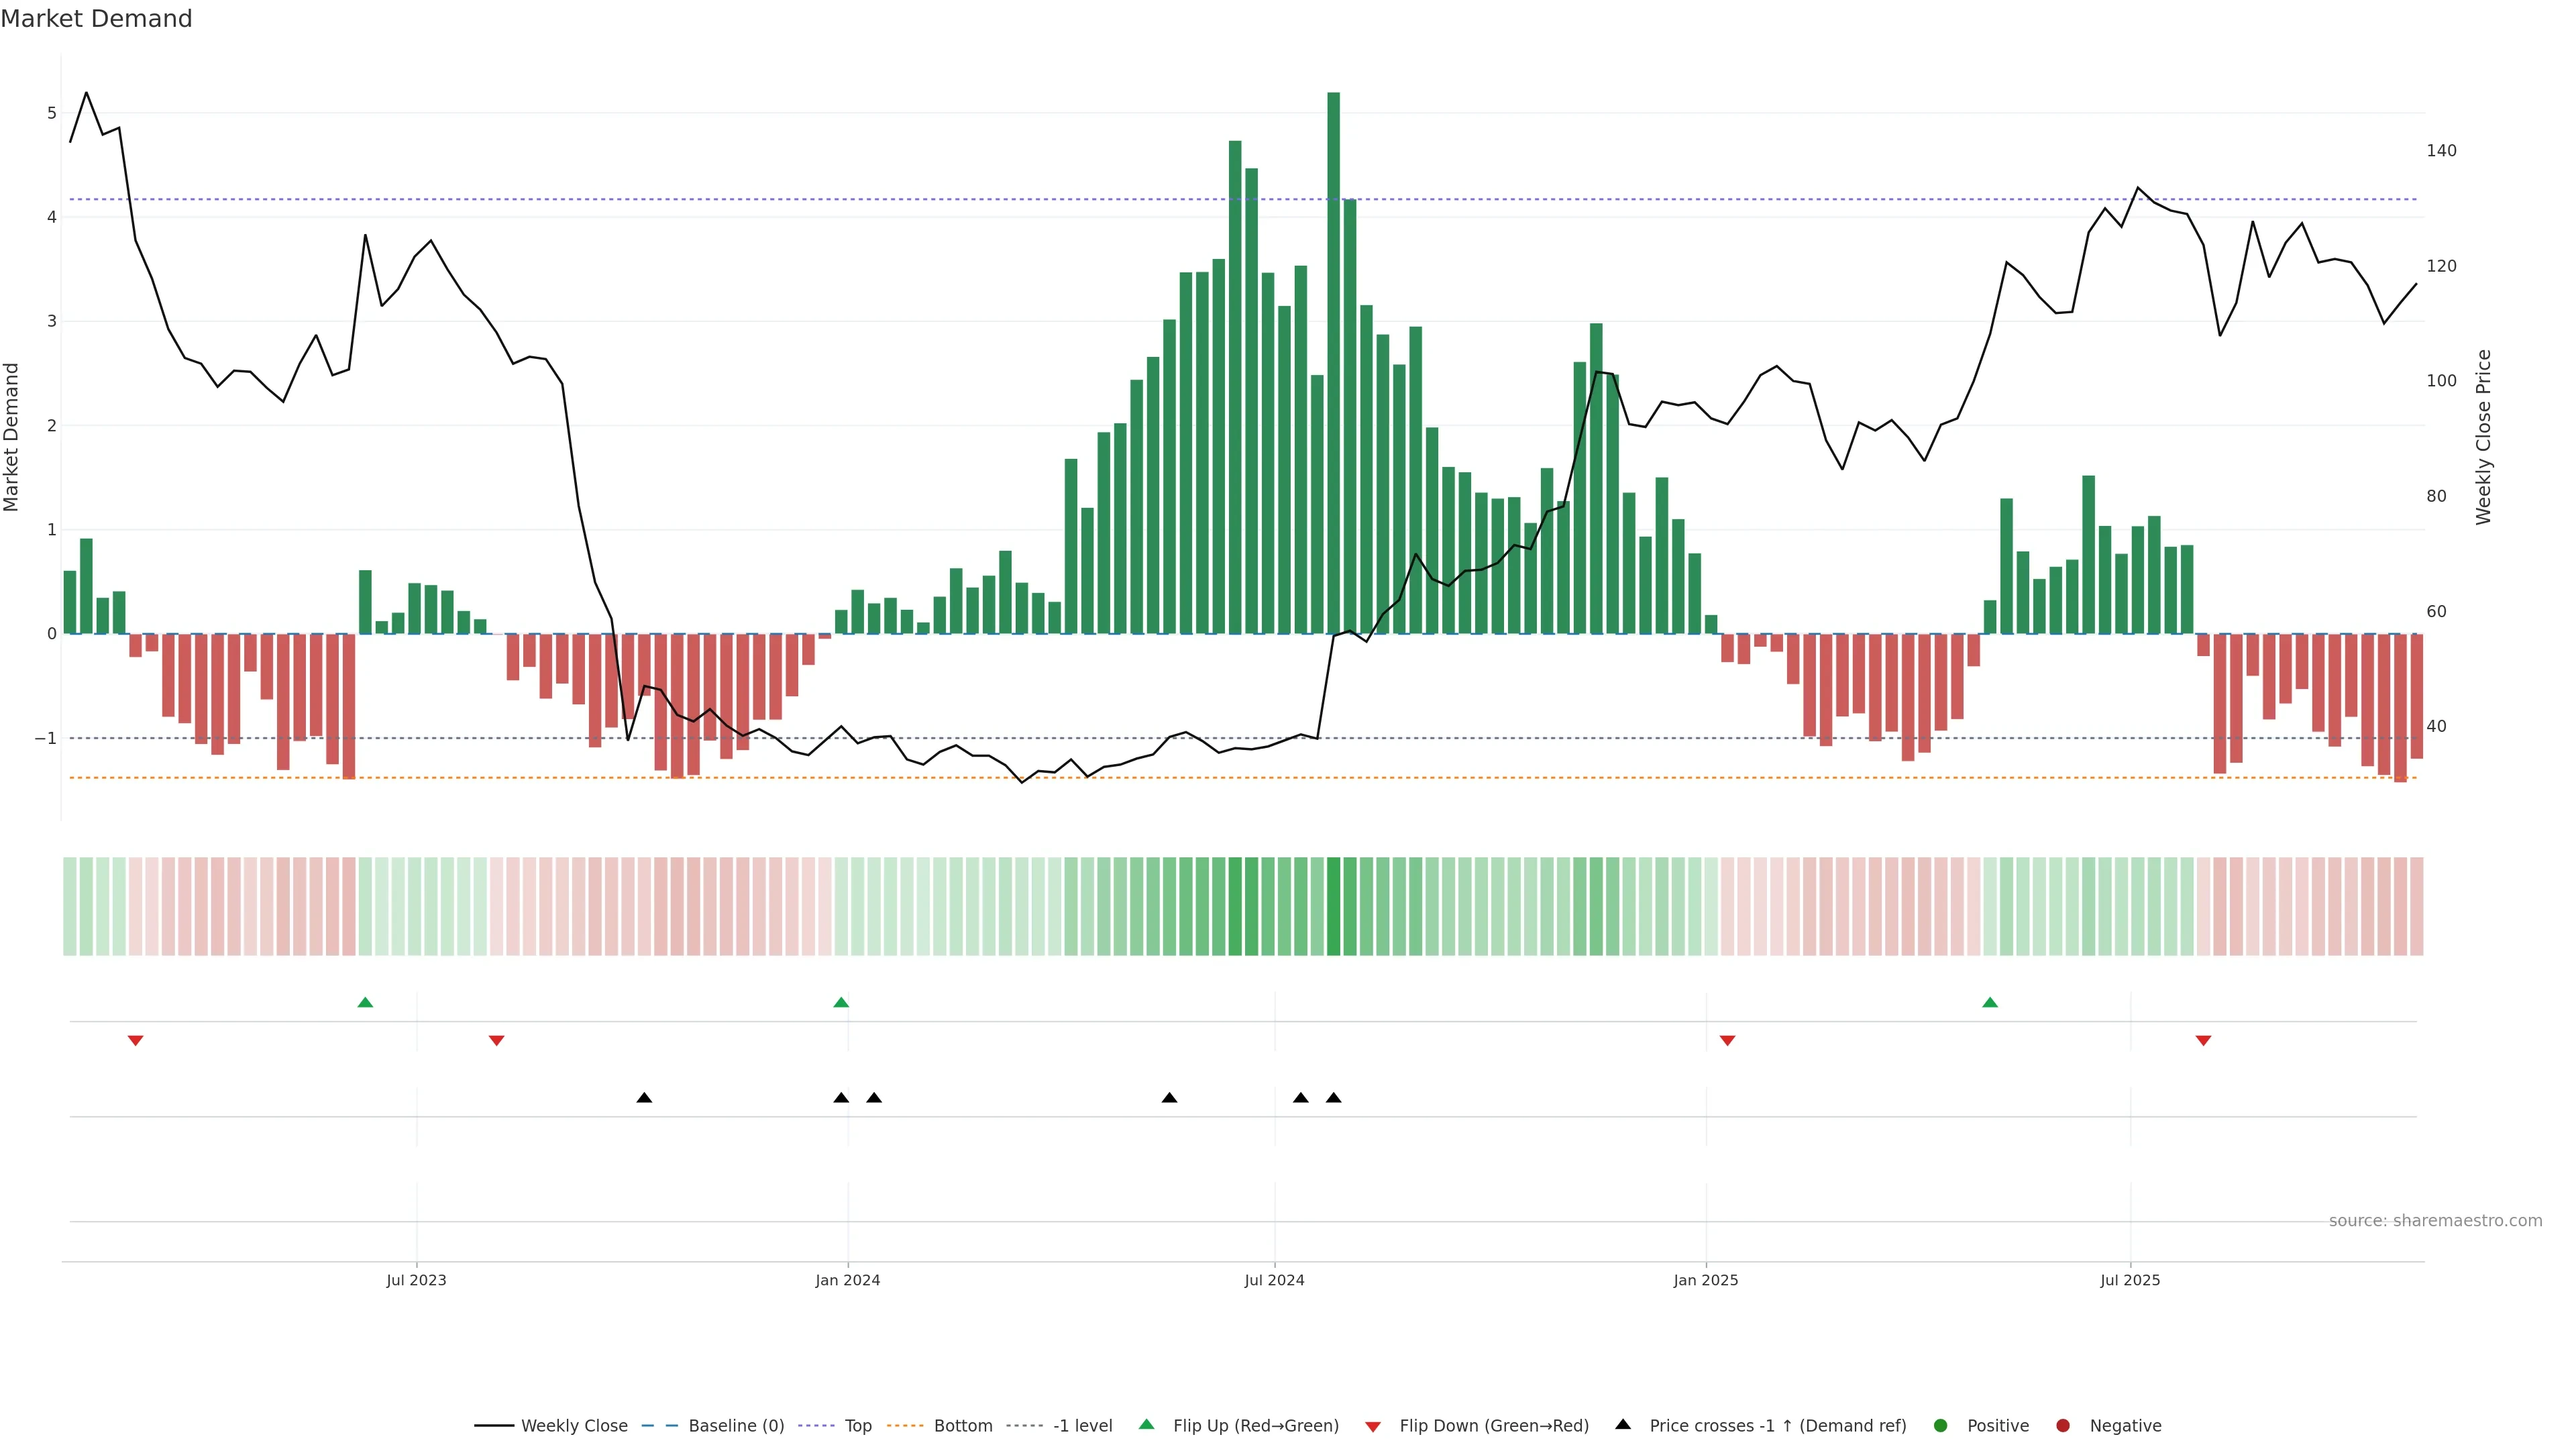Click the Market Demand chart title
The height and width of the screenshot is (1449, 2576).
96,19
